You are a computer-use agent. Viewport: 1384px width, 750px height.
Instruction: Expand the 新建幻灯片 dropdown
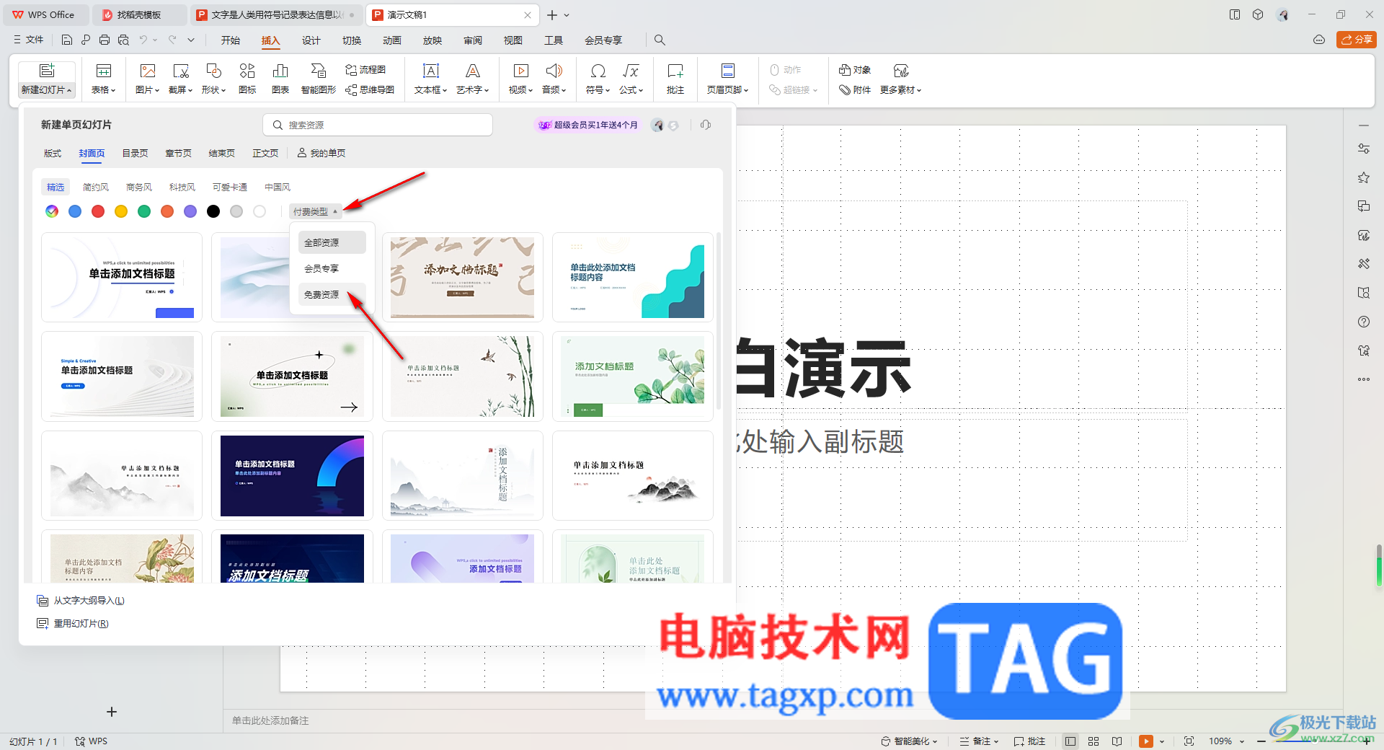pos(46,89)
